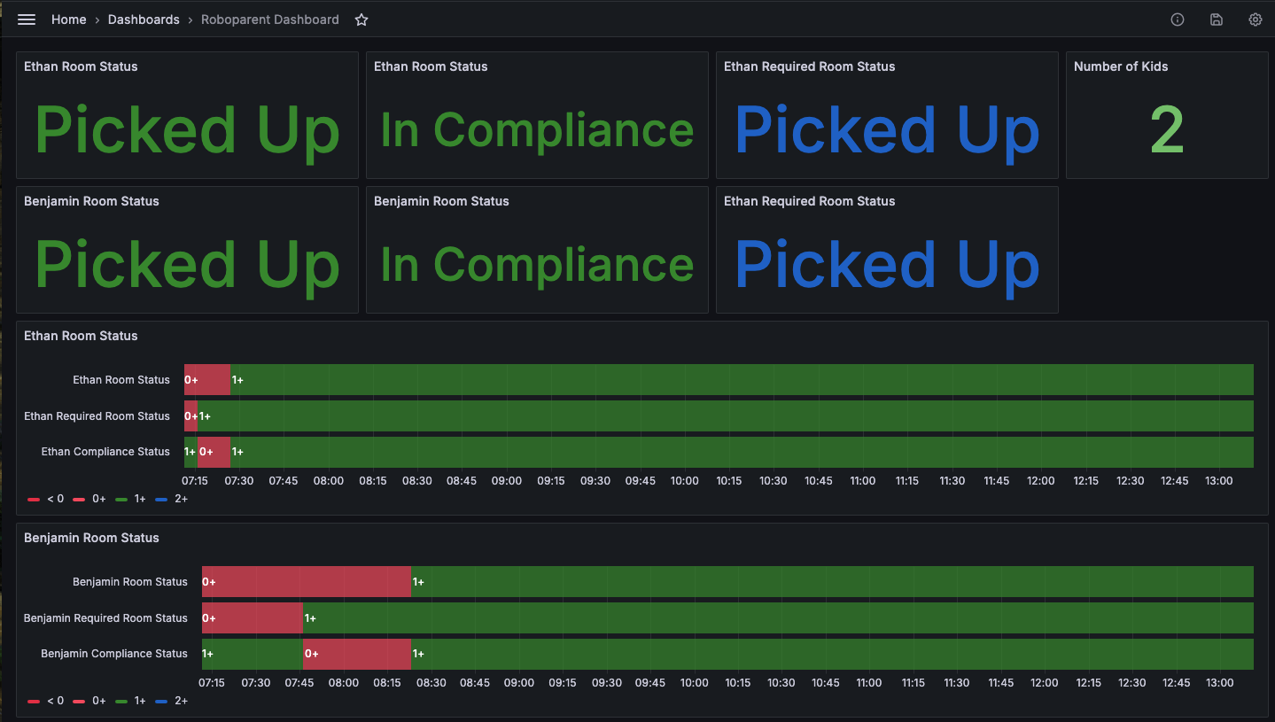
Task: Open the navigation sidebar via the hamburger icon
Action: click(x=26, y=19)
